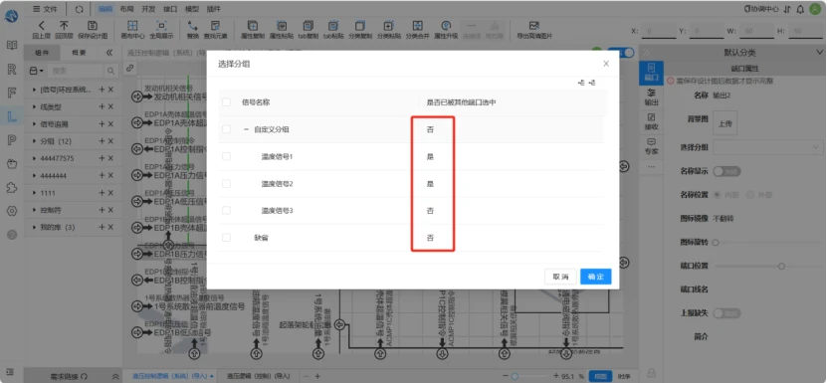
Task: Click the notification bell icon
Action: coord(800,9)
